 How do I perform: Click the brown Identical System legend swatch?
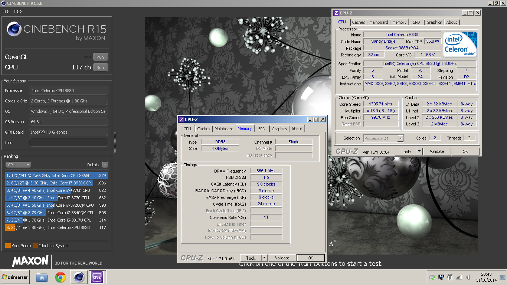coord(35,246)
